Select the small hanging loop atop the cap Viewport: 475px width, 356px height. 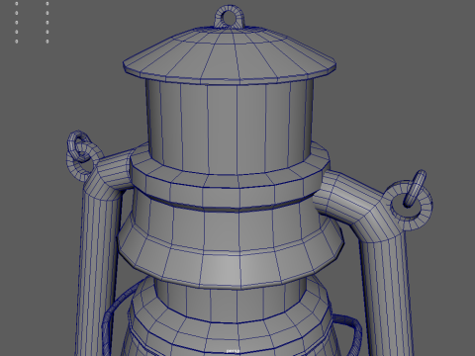tap(230, 16)
